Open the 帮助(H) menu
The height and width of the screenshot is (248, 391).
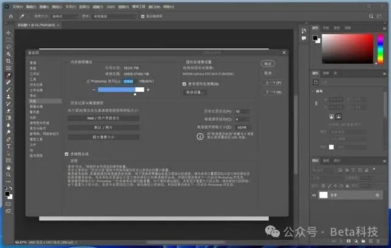[169, 7]
